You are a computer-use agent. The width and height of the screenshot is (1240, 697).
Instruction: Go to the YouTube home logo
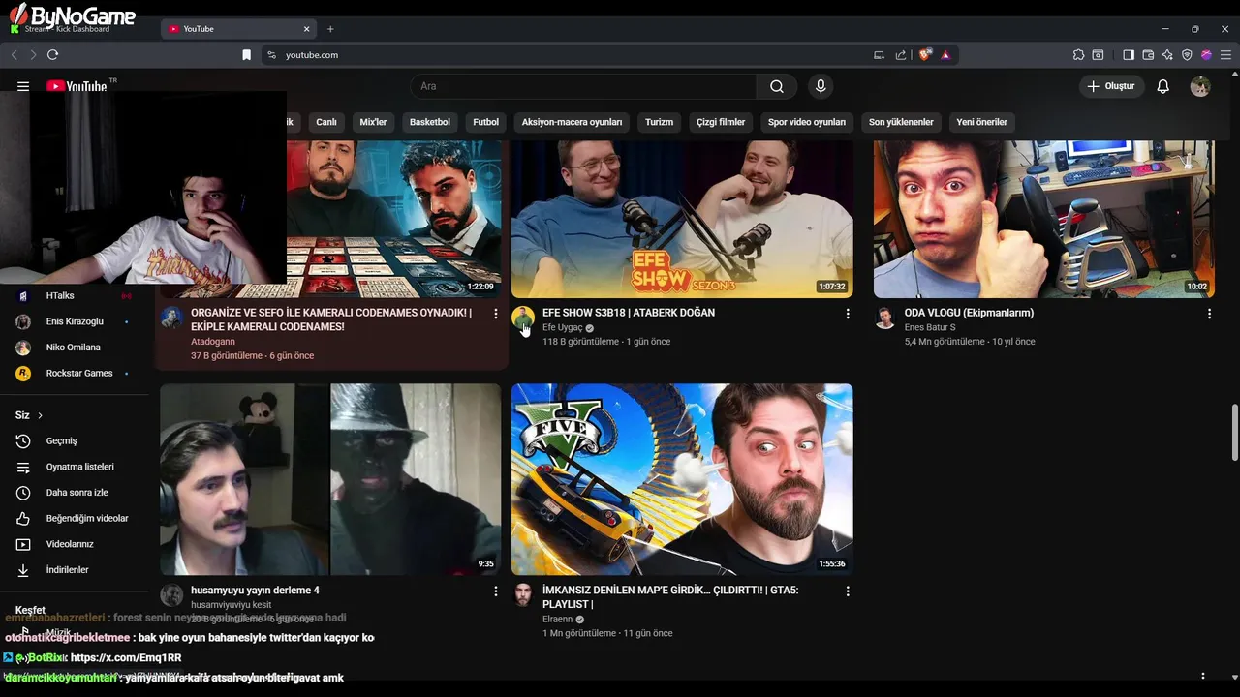pos(77,86)
